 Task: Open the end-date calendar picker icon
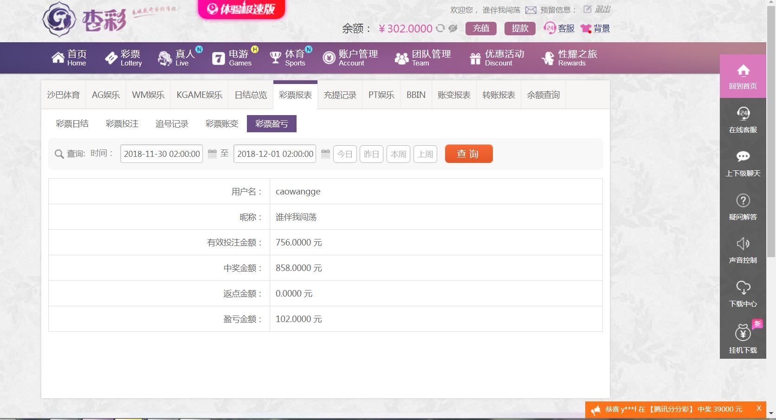click(325, 154)
